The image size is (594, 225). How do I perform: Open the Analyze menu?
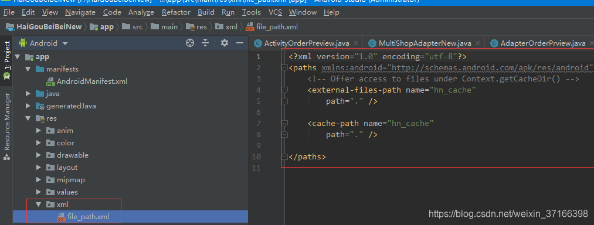click(x=141, y=12)
